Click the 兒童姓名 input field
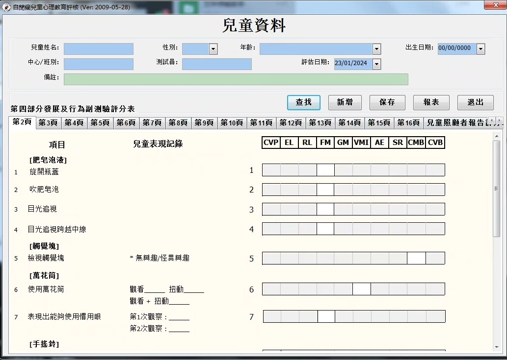The width and height of the screenshot is (507, 360). pyautogui.click(x=98, y=49)
